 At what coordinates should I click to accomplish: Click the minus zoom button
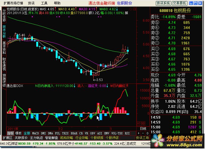(x=143, y=133)
